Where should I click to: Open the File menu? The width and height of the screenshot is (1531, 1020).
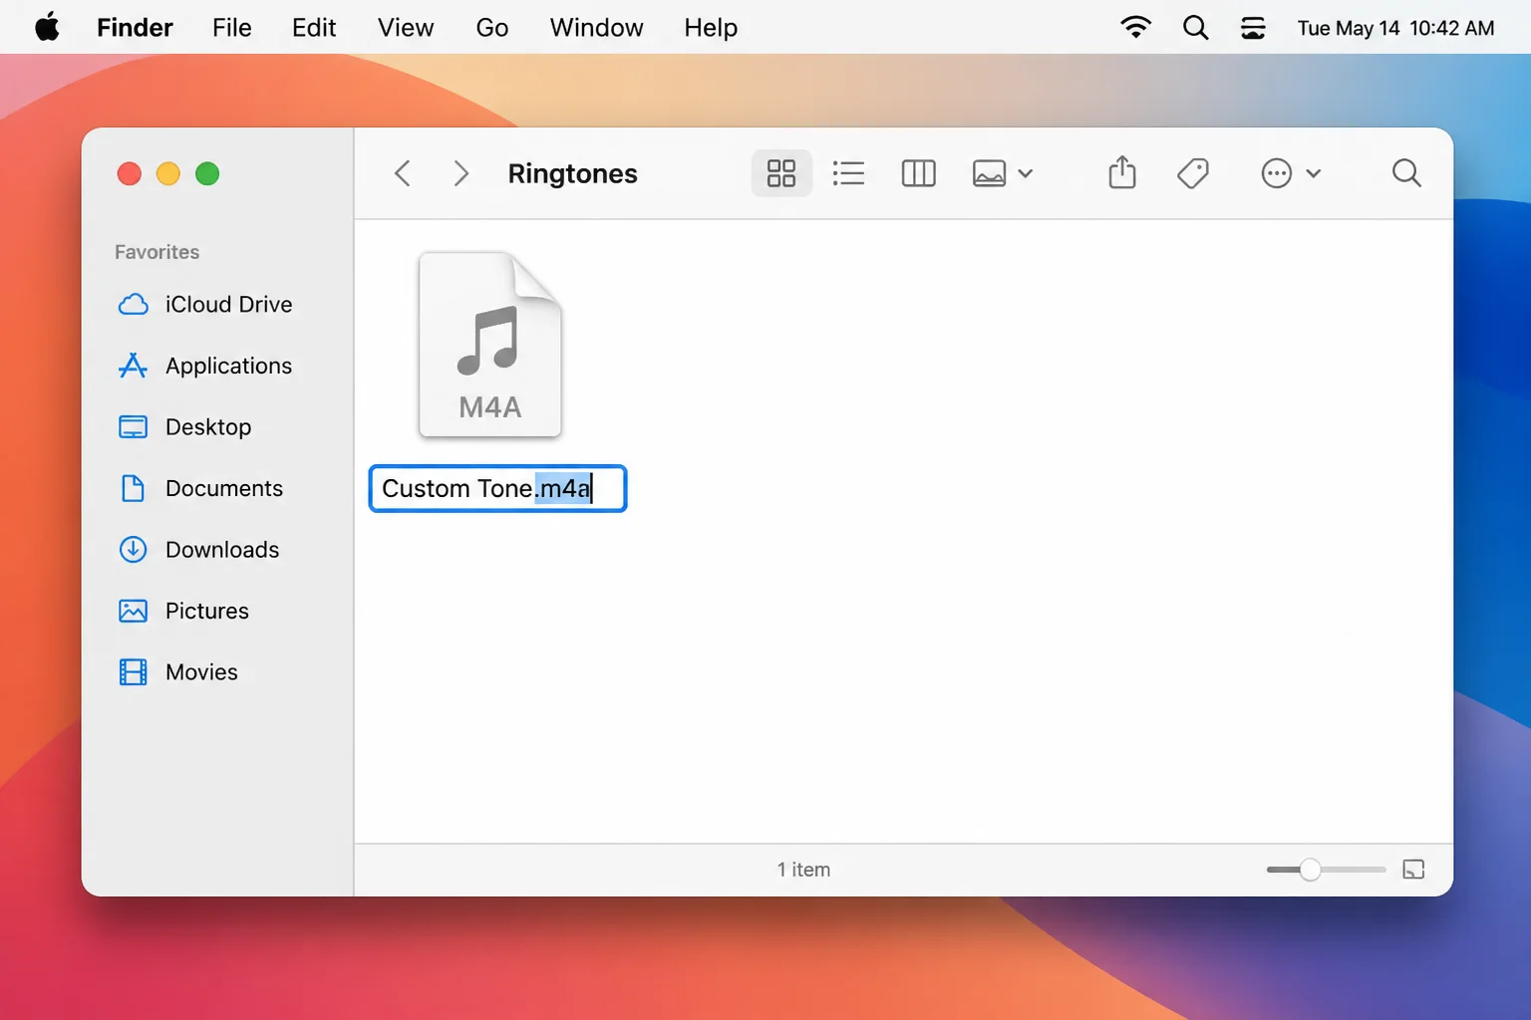(x=231, y=27)
